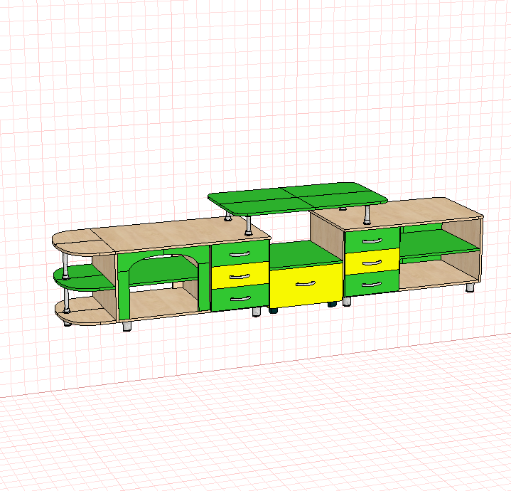Select the raised green tabletop panel
Viewport: 511px width, 491px height.
tap(298, 199)
